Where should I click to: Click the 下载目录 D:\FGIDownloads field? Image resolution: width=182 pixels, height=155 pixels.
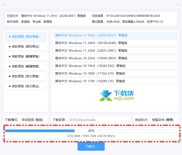point(98,120)
